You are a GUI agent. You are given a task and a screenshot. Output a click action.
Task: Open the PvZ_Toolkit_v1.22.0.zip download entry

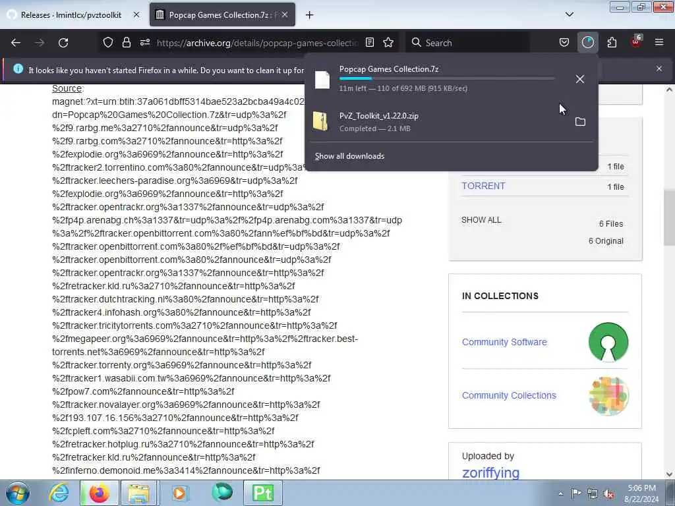pyautogui.click(x=439, y=122)
